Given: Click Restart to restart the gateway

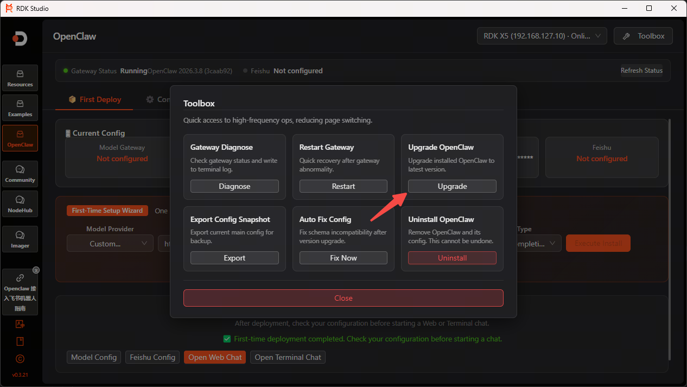Looking at the screenshot, I should (343, 186).
